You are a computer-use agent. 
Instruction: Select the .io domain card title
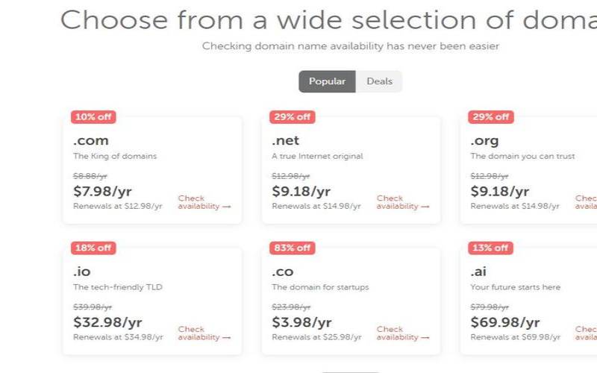tap(82, 272)
